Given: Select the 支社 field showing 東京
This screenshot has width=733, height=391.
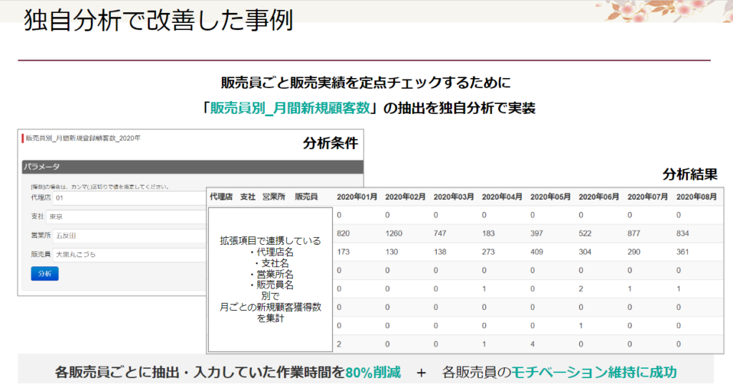Looking at the screenshot, I should tap(122, 216).
